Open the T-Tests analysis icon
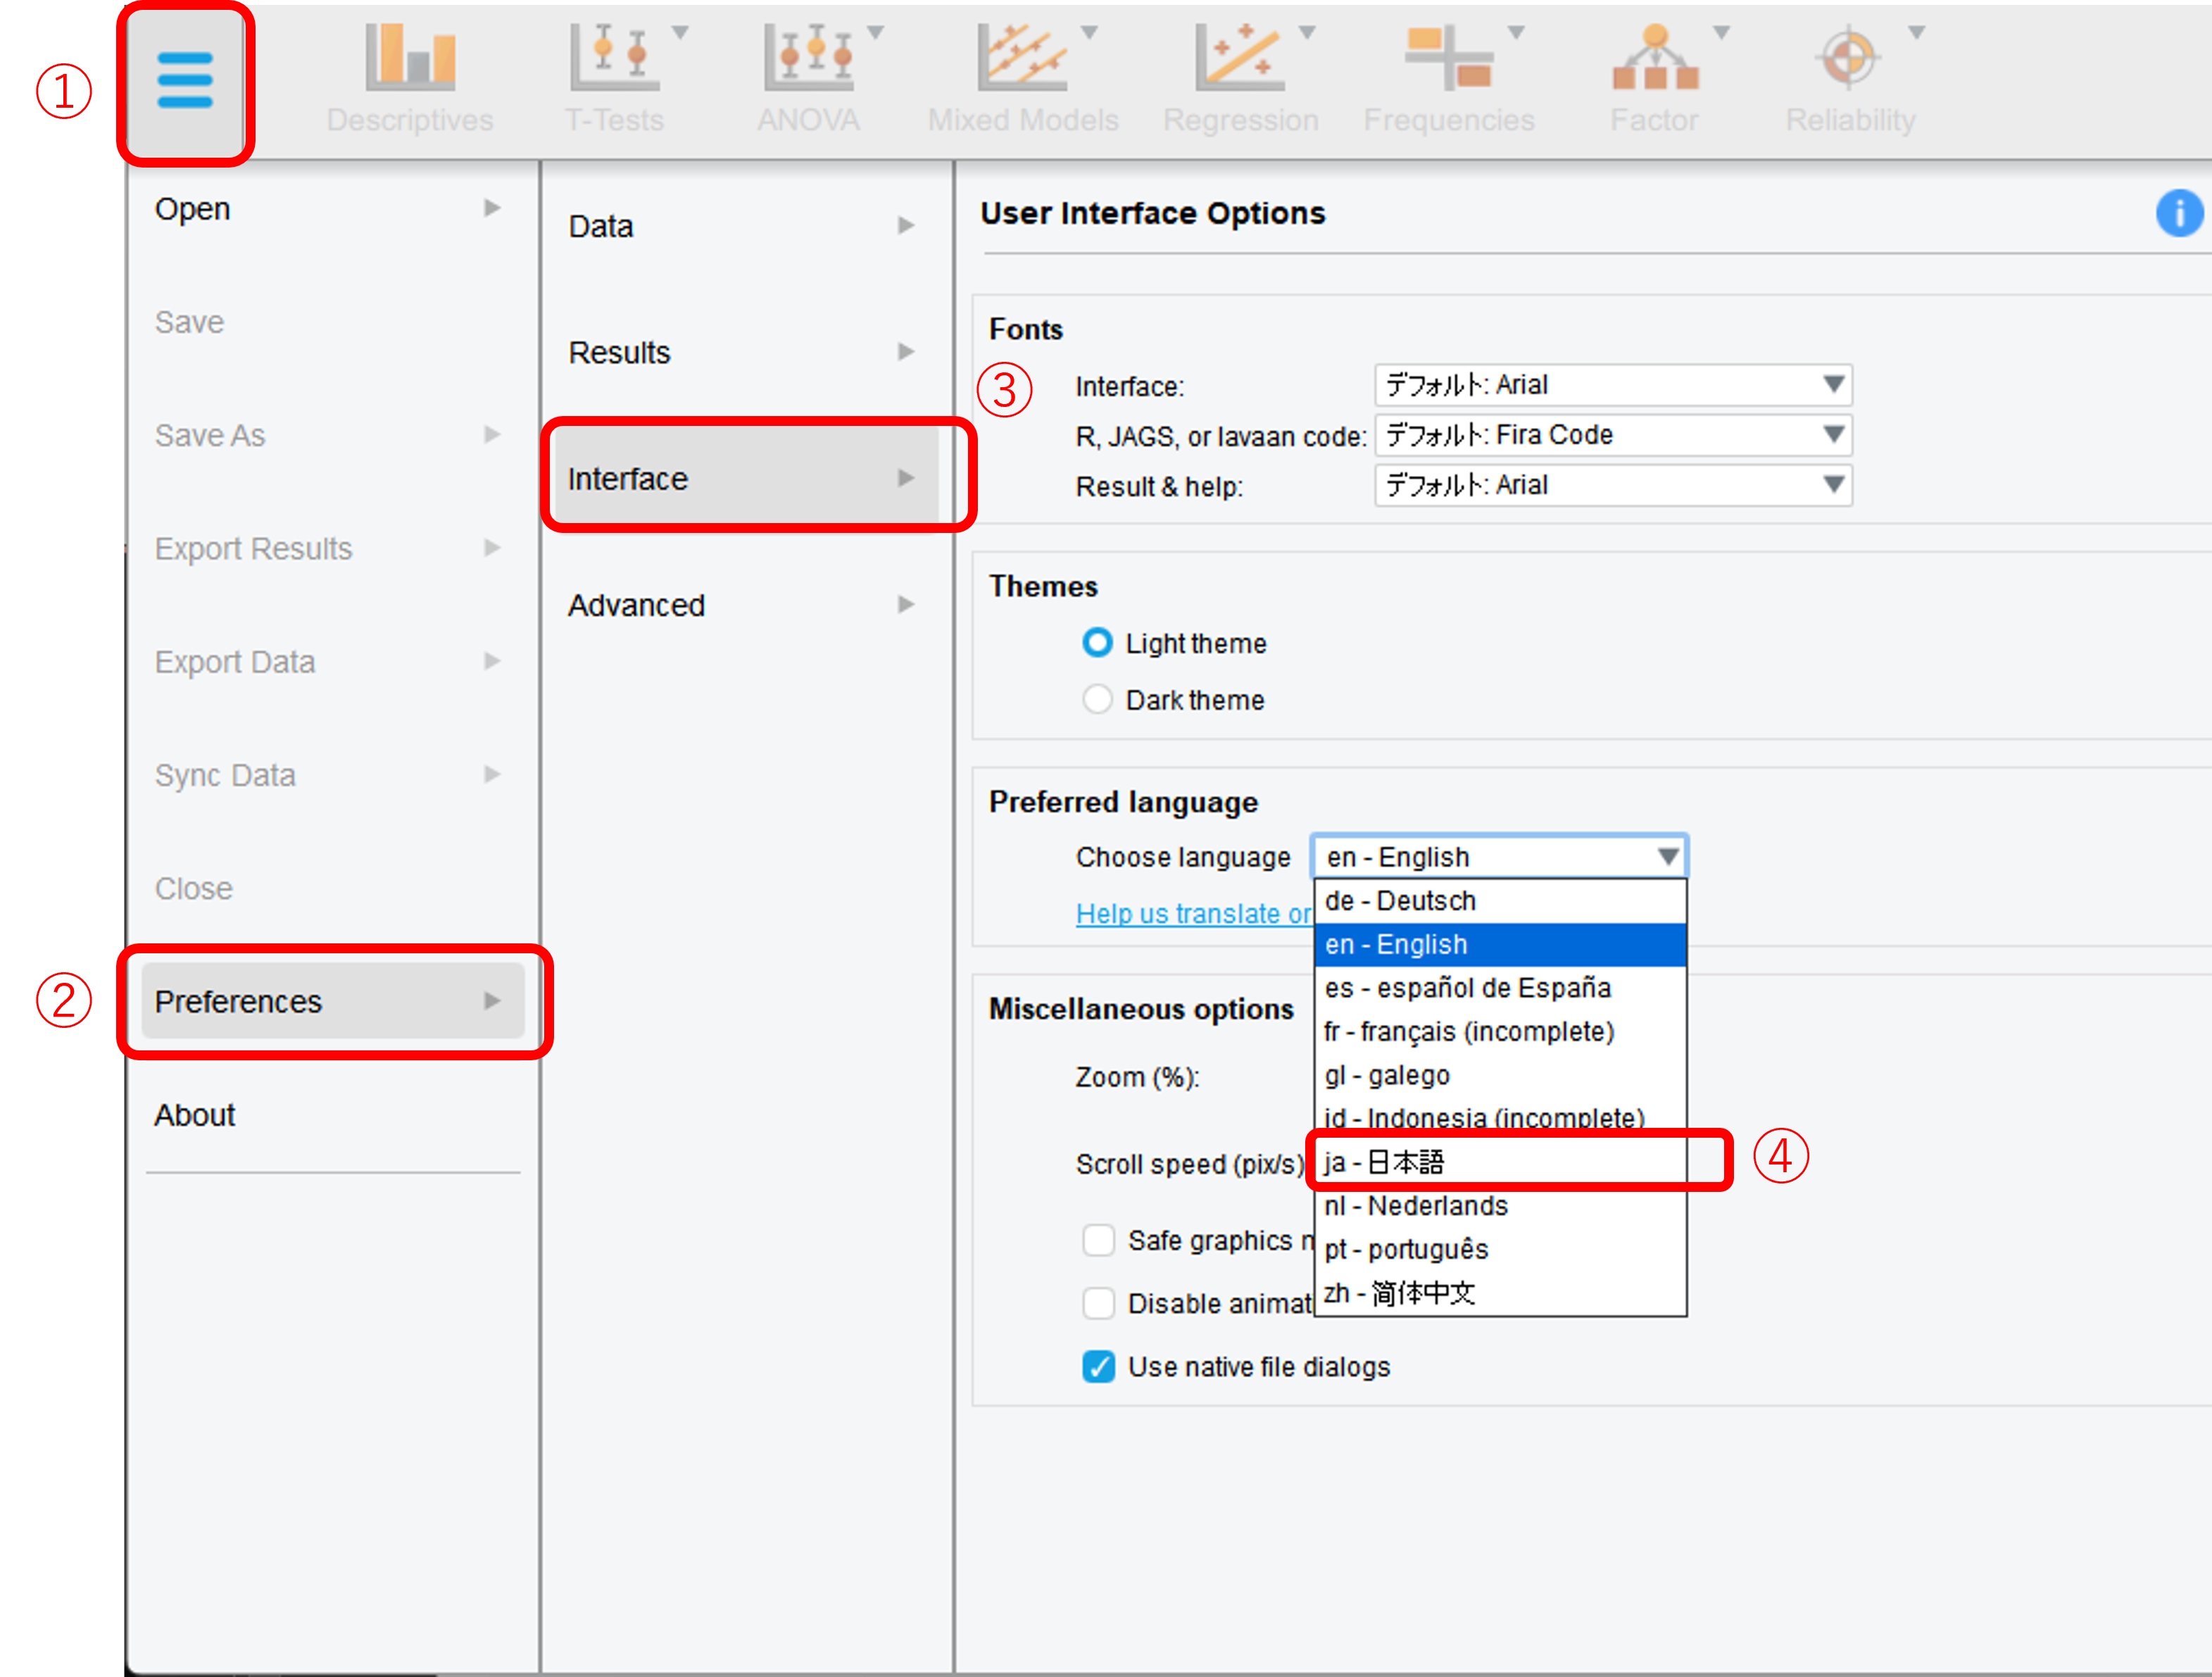Screen dimensions: 2212x1677 614,58
